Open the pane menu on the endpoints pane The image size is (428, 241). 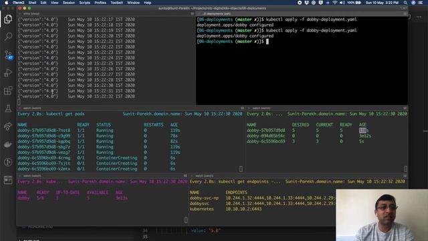pos(405,175)
